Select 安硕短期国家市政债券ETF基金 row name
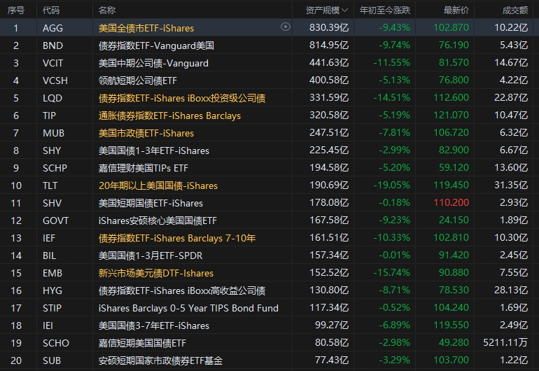539x371 pixels. click(x=160, y=360)
